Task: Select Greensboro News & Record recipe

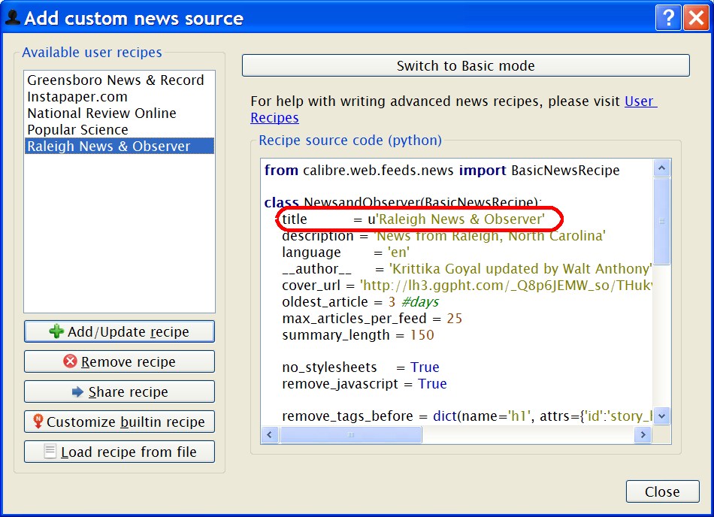Action: [116, 80]
